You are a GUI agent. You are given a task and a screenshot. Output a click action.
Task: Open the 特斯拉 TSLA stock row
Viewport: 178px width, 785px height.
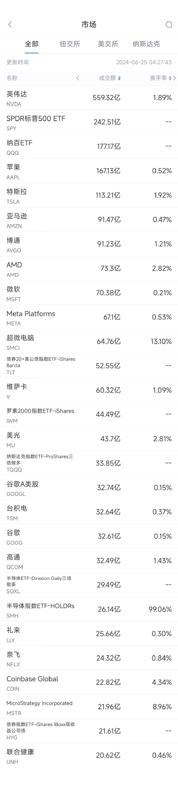(89, 195)
